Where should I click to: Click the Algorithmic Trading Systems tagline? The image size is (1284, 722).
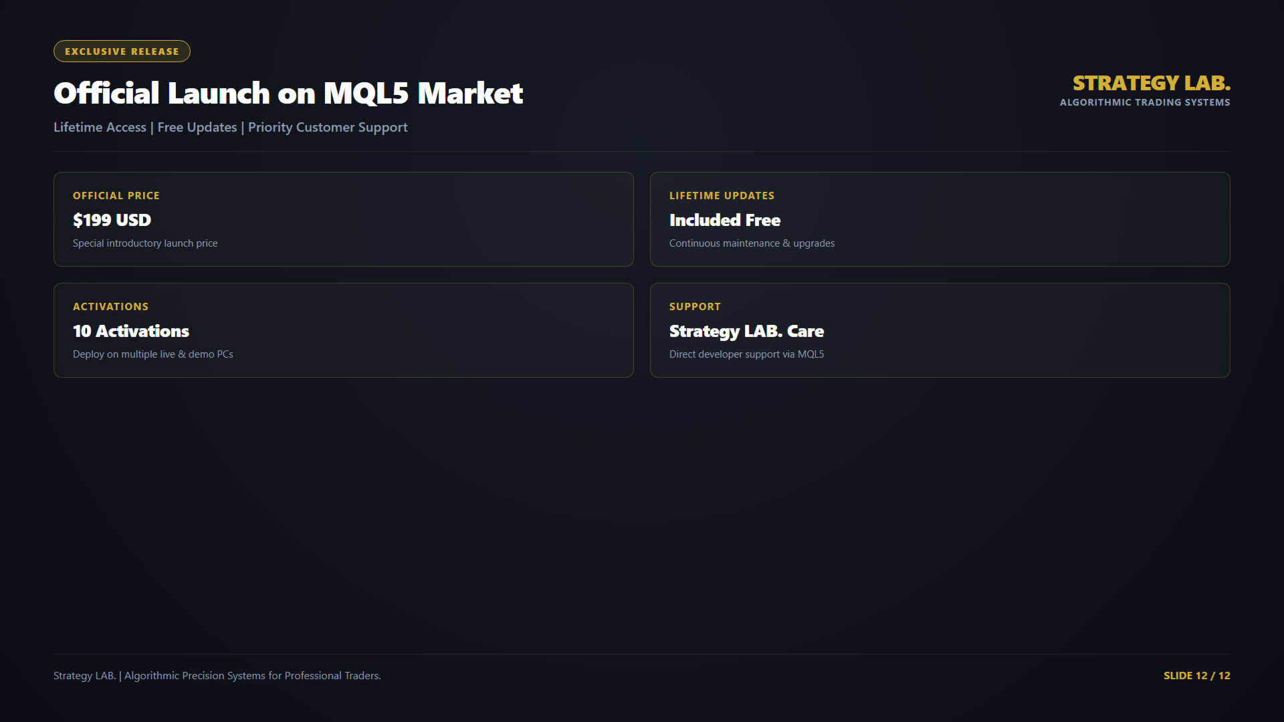tap(1145, 102)
